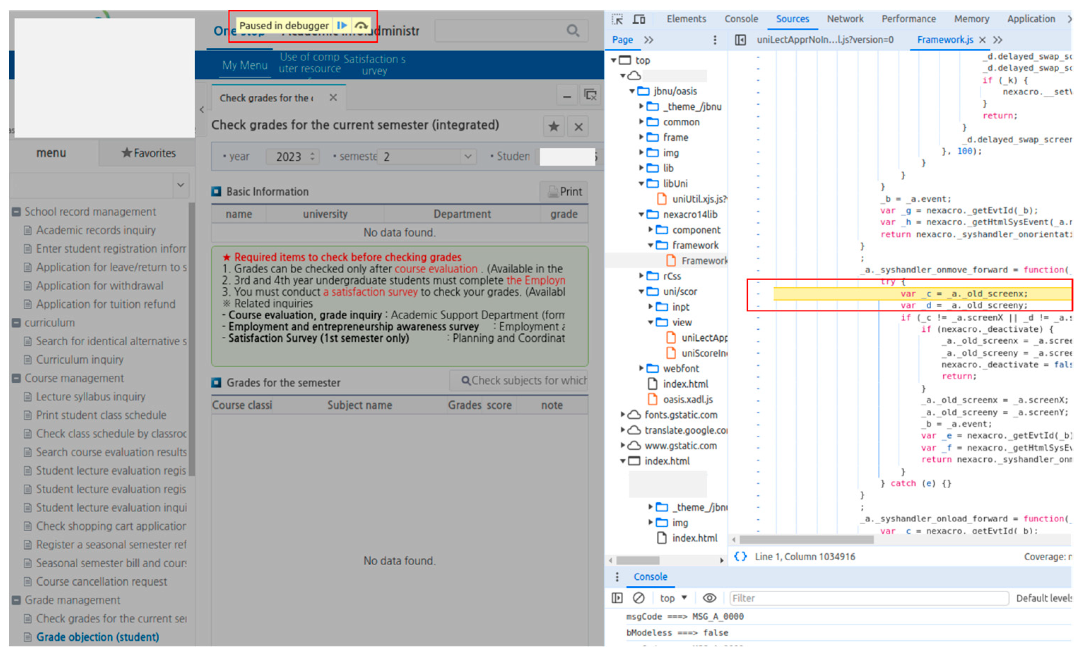This screenshot has height=657, width=1082.
Task: Click the step over debugger icon
Action: click(x=361, y=25)
